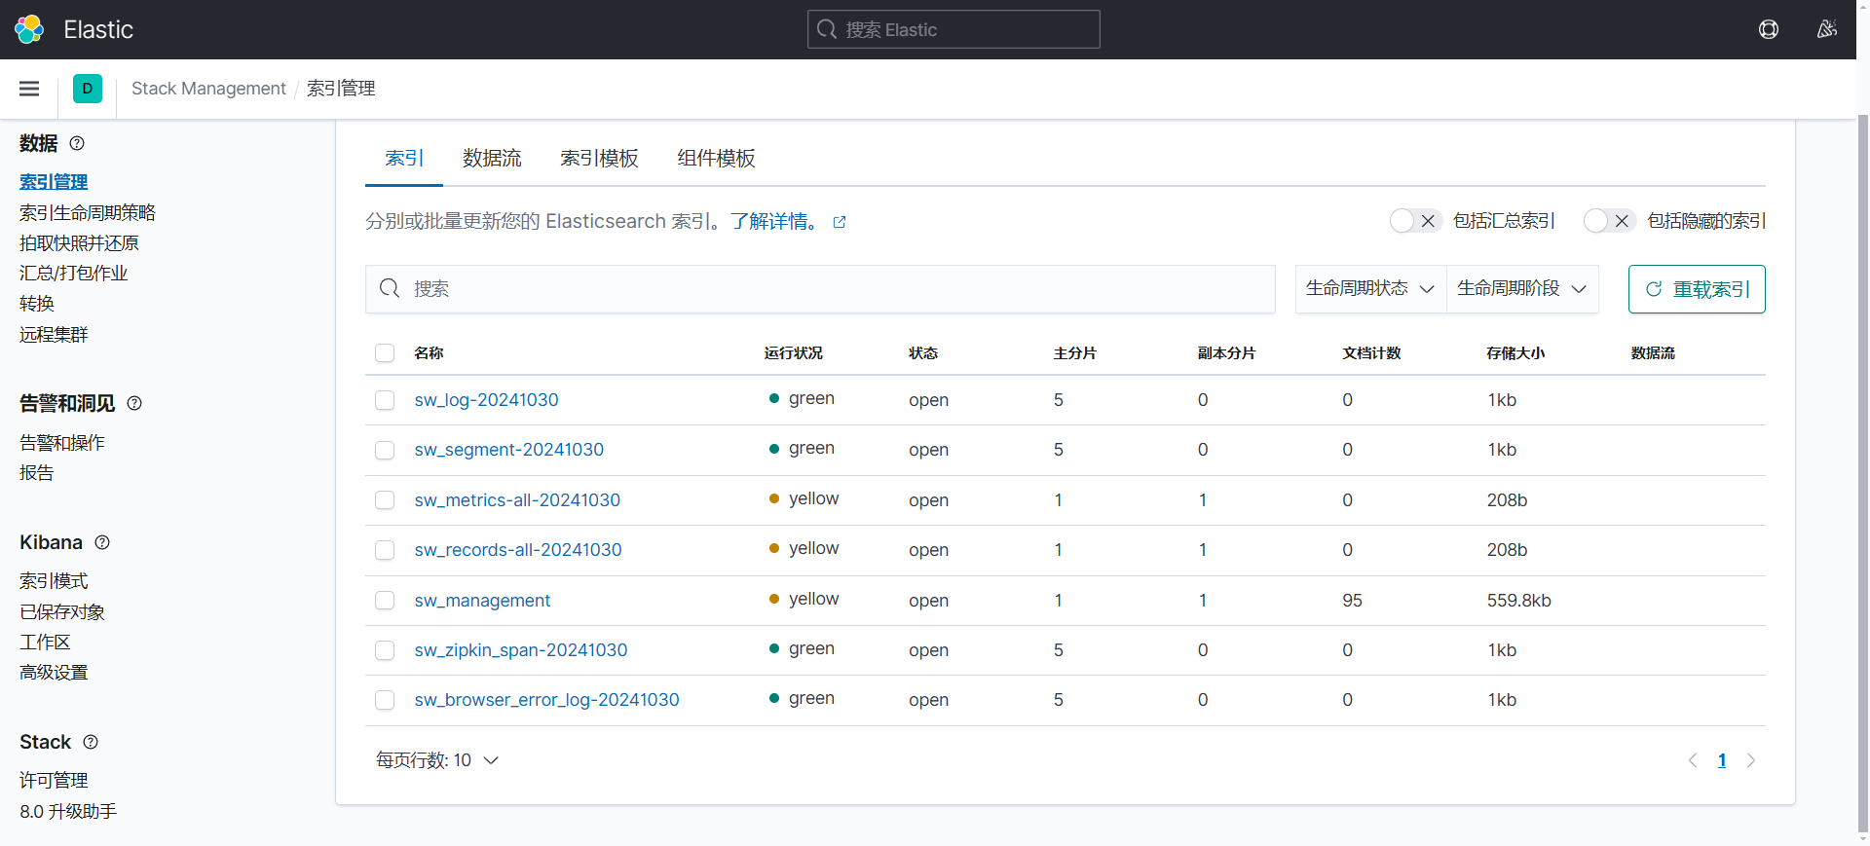This screenshot has height=846, width=1870.
Task: Open the help lifebuoy icon
Action: click(1769, 29)
